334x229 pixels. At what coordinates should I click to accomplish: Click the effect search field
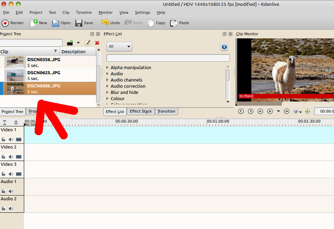click(x=168, y=58)
